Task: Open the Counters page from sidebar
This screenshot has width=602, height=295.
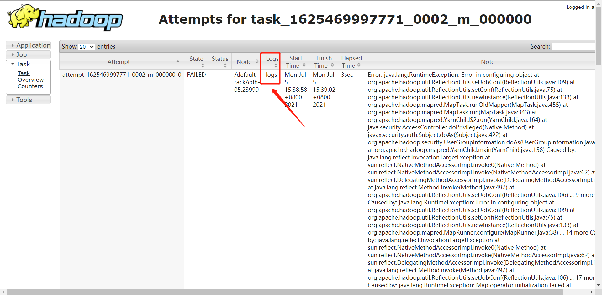Action: pos(30,86)
